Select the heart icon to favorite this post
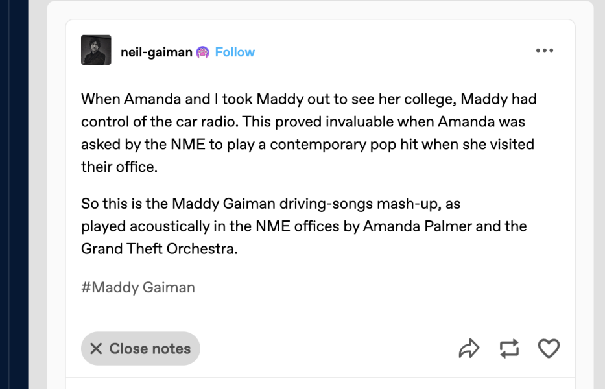 tap(549, 348)
